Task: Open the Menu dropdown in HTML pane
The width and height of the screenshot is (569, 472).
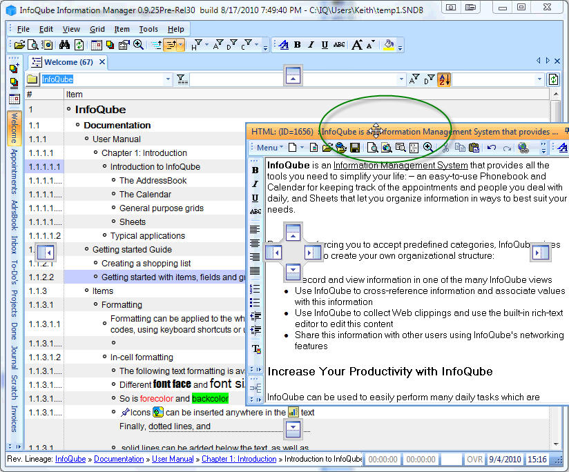Action: (270, 148)
